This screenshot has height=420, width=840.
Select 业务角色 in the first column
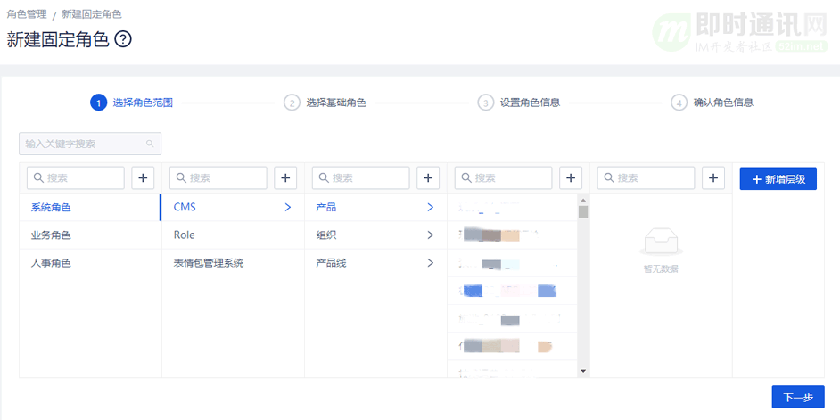click(90, 235)
